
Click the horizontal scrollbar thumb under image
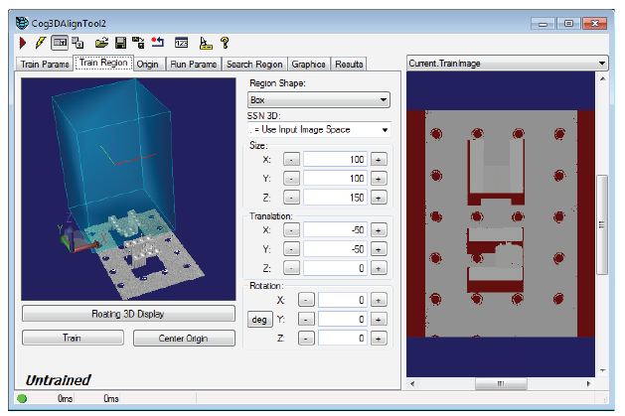tap(501, 384)
